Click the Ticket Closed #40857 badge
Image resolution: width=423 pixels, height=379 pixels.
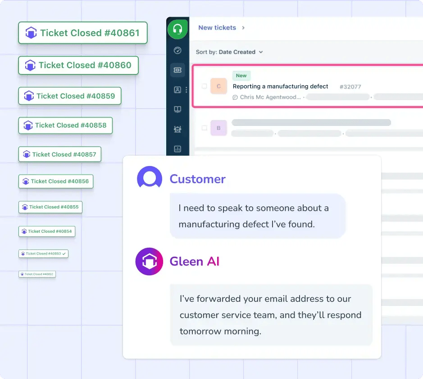point(60,154)
